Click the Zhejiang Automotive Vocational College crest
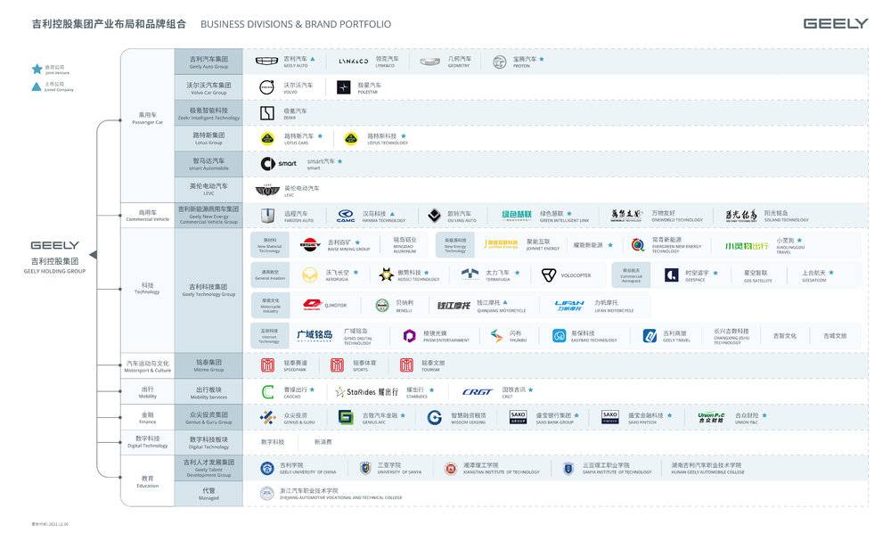The image size is (891, 541). pyautogui.click(x=267, y=494)
